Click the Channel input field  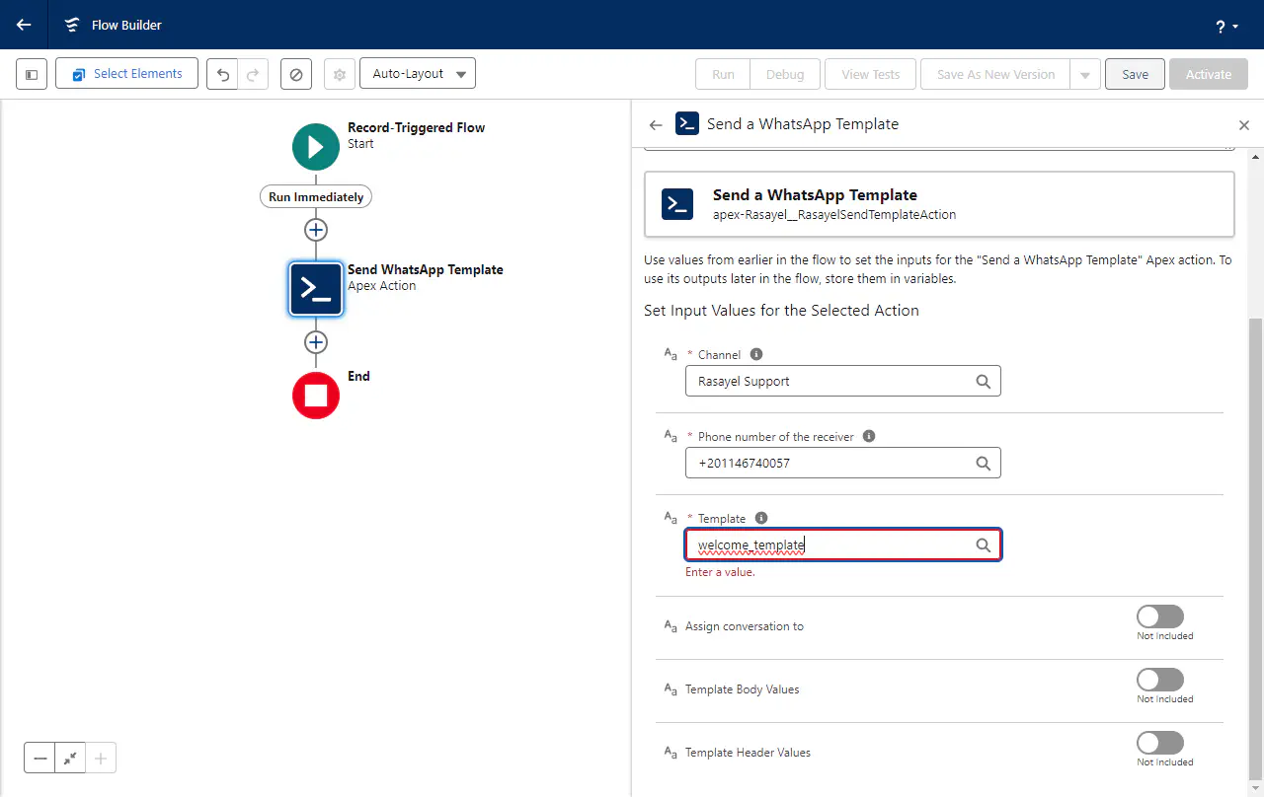point(842,381)
